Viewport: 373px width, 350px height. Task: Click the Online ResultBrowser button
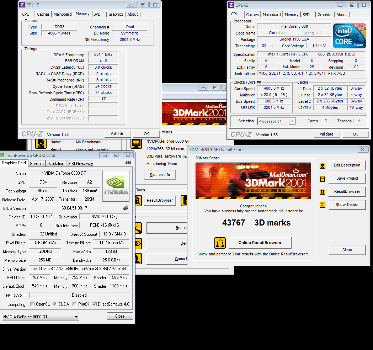tap(260, 243)
